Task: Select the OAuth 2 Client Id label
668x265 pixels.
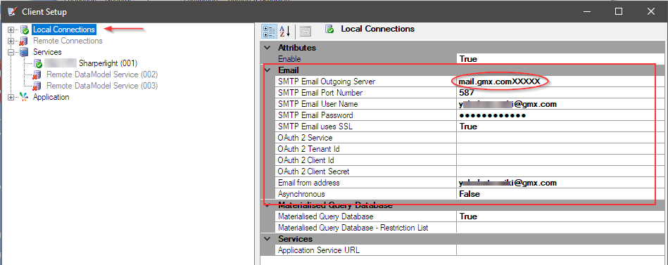Action: [306, 160]
